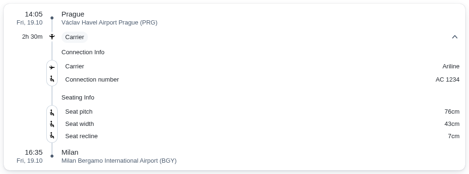469x174 pixels.
Task: Click the seat icon beside Seat width
Action: click(52, 124)
